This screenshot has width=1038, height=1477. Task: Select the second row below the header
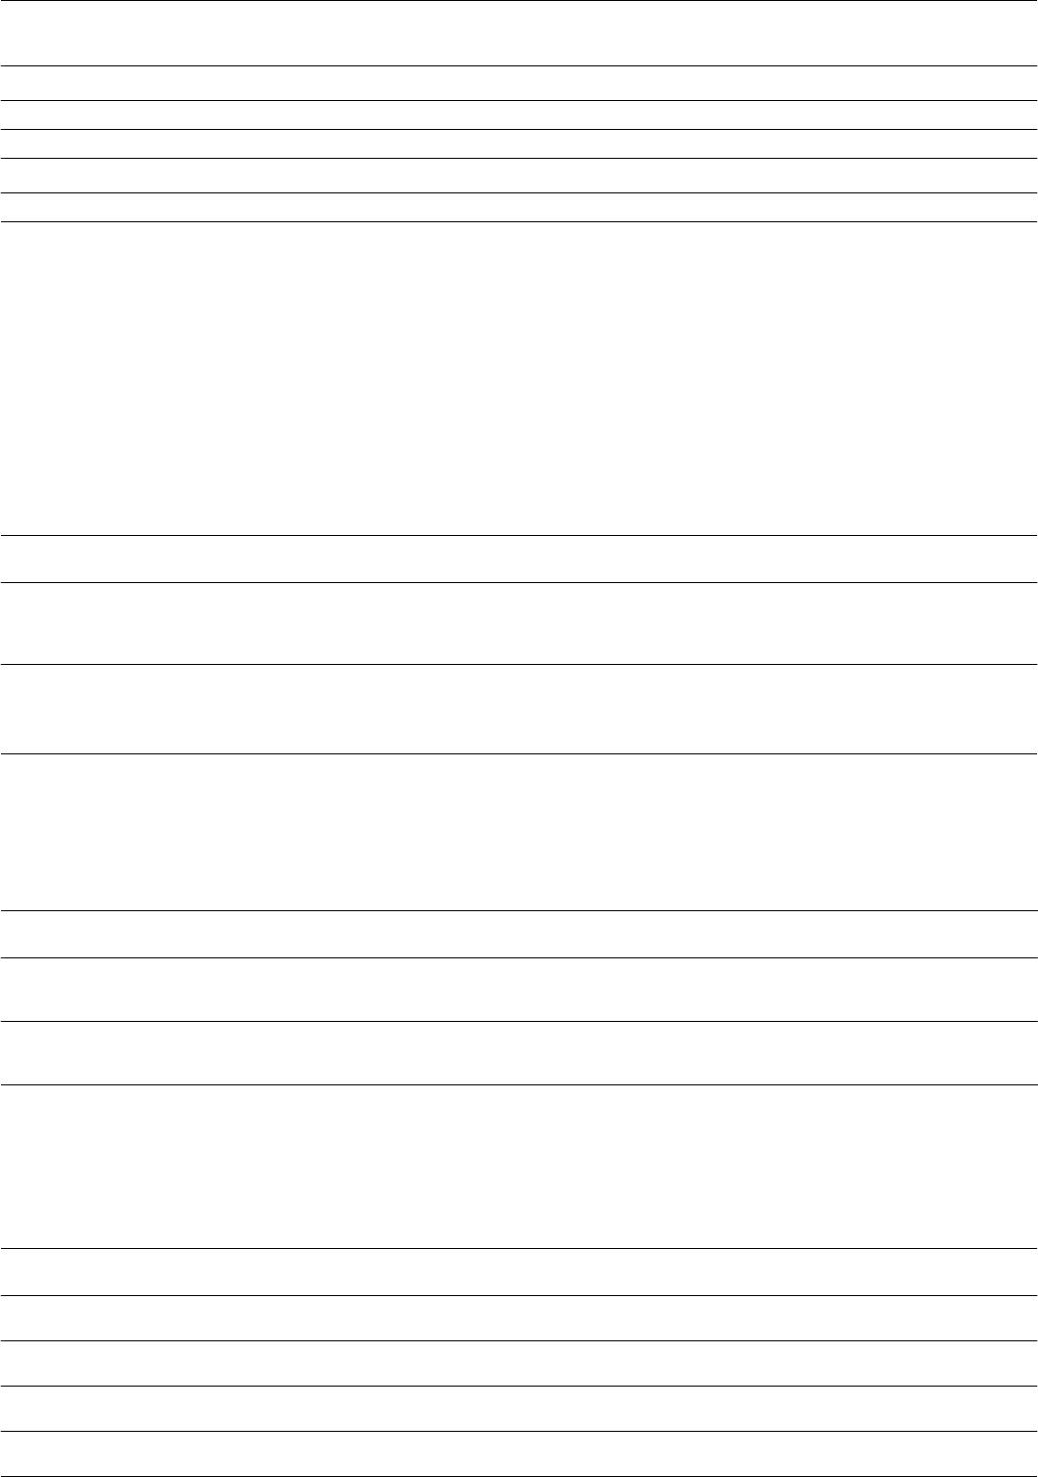(x=519, y=83)
